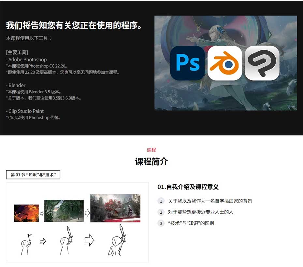Click the [主要工具] label
Viewport: 303px width, 267px height.
click(x=17, y=52)
